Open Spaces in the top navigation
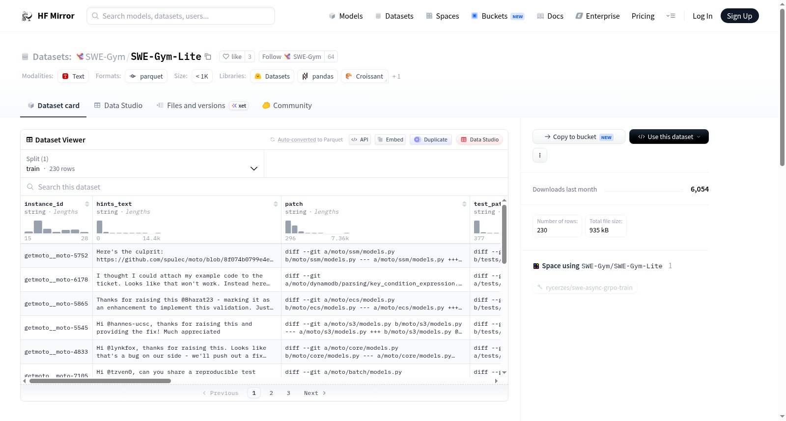The image size is (786, 421). coord(442,16)
